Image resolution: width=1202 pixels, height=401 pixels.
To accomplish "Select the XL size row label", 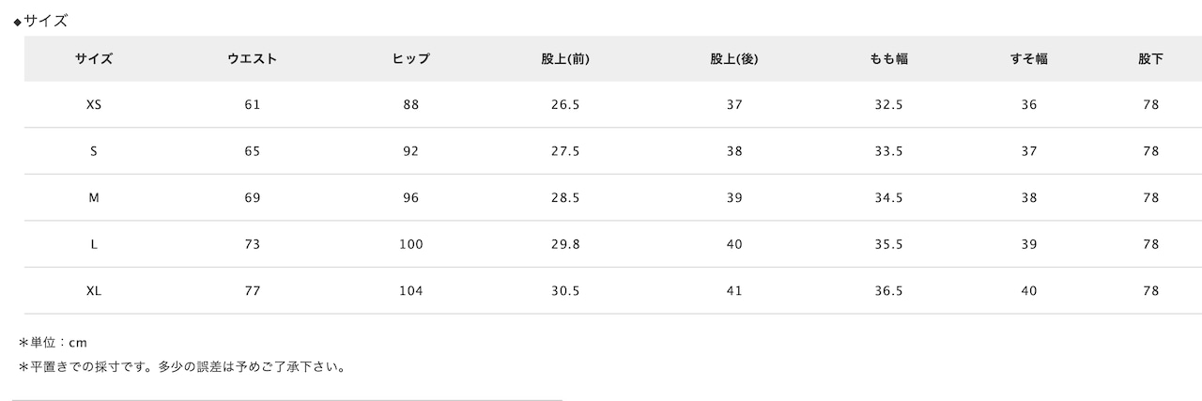I will 94,291.
